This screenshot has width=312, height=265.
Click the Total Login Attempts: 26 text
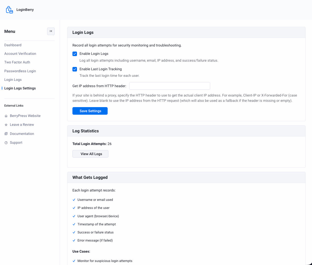[92, 144]
